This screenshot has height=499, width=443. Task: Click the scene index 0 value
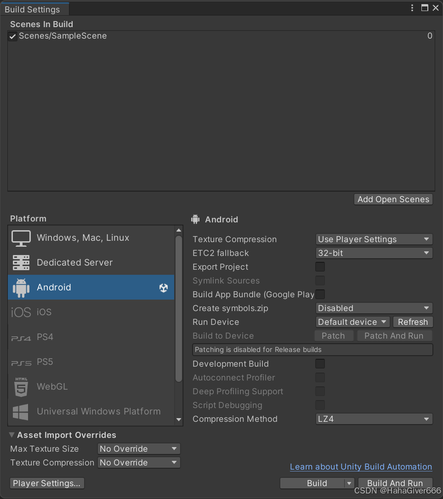click(430, 36)
